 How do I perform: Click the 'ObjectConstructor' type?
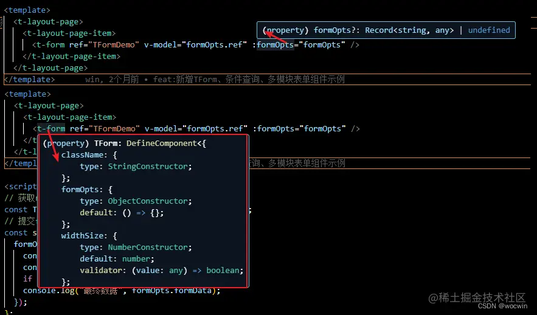pos(148,201)
